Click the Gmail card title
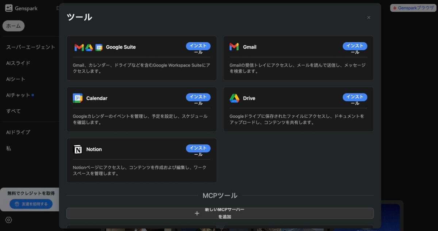Viewport: 438px width, 231px height. [x=250, y=47]
